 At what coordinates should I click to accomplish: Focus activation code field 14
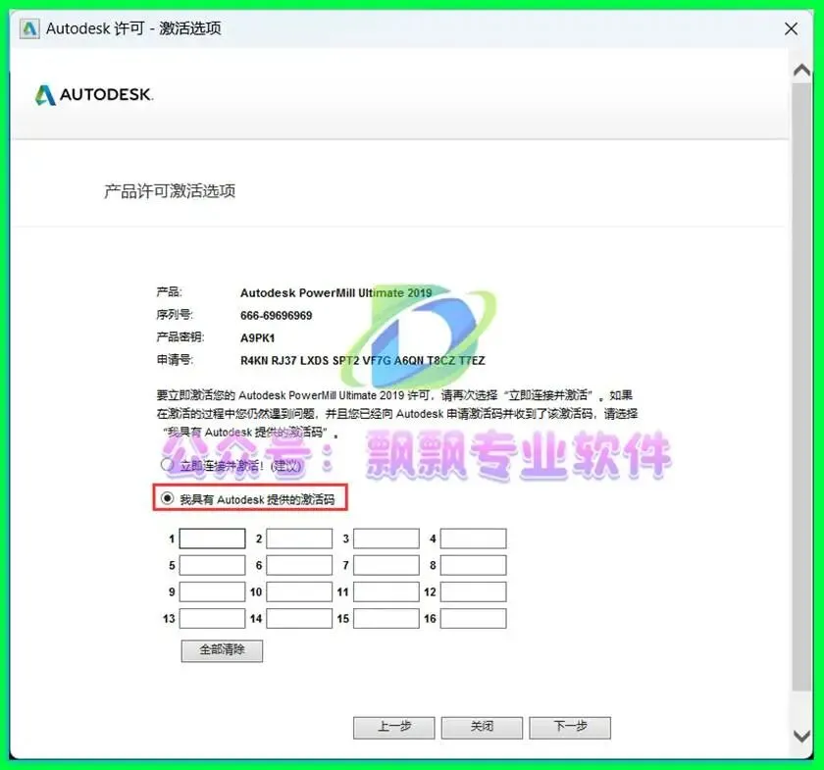click(299, 619)
